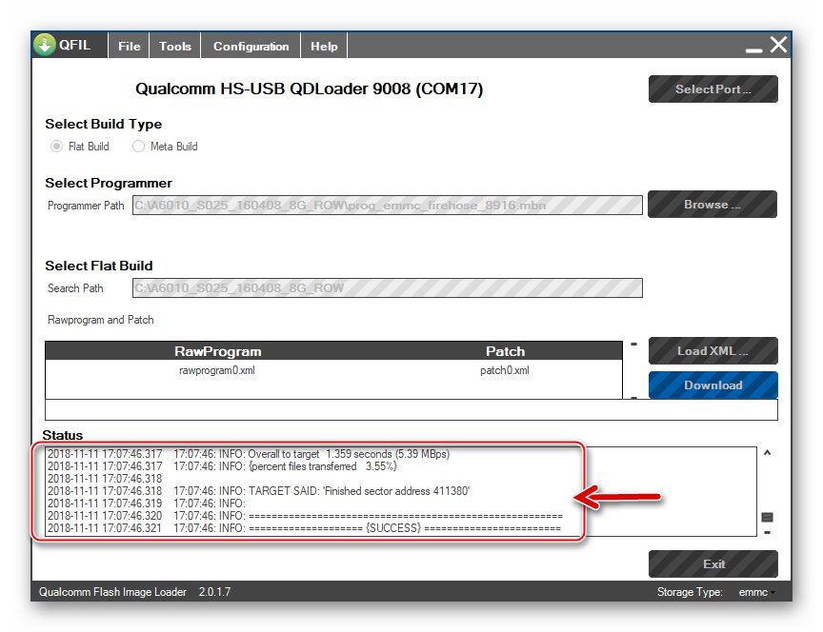Click 'Finished sector address 411380' log line
The width and height of the screenshot is (823, 632).
(x=258, y=491)
